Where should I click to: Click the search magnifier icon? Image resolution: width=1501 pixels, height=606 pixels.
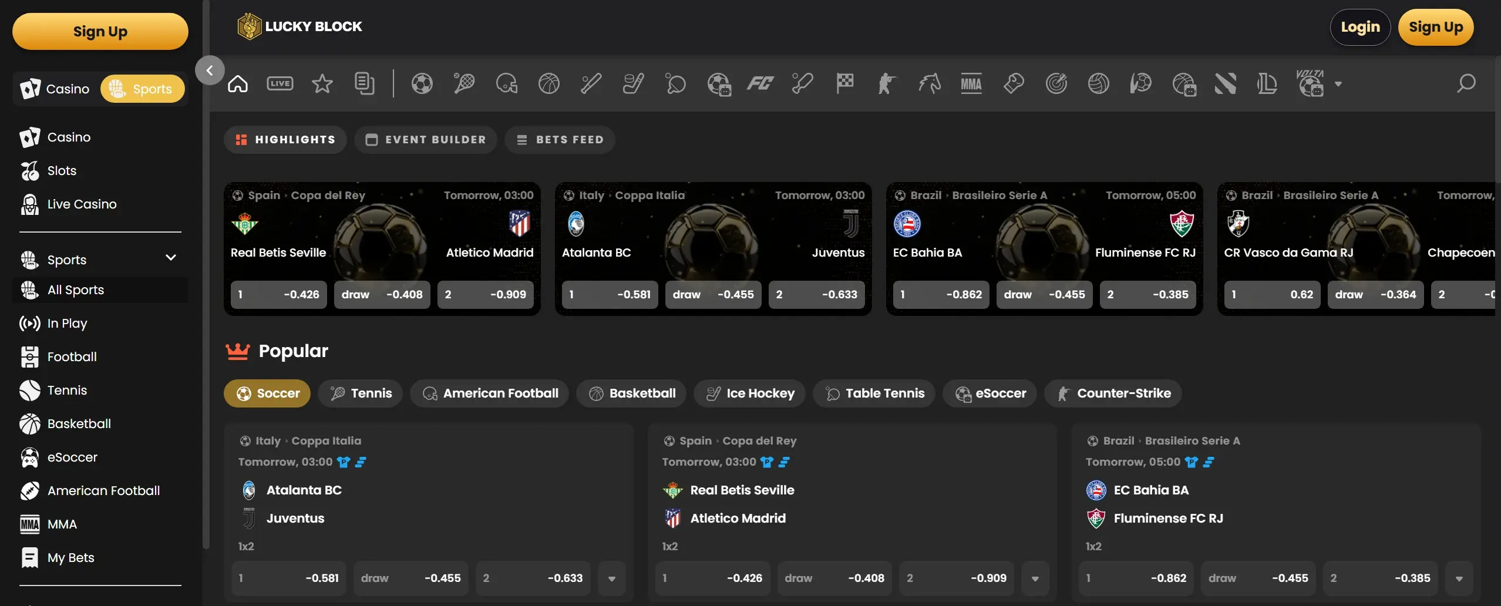tap(1465, 83)
